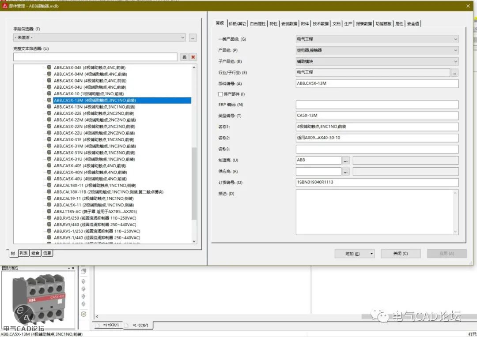Screen dimensions: 477x337
Task: Select the ABB.CA5X-40U row
Action: (x=90, y=179)
